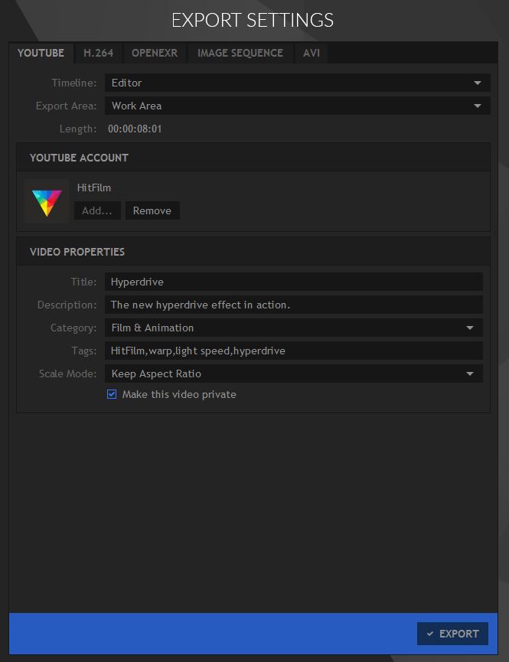Open the H.264 export tab
Image resolution: width=509 pixels, height=662 pixels.
(98, 53)
